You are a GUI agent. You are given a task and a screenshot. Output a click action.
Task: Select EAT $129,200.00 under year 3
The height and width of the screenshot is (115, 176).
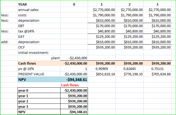point(157,36)
